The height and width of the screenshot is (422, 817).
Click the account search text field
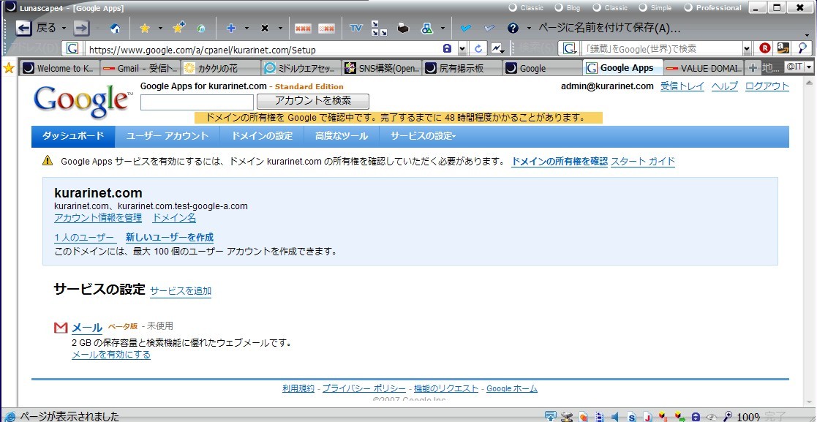197,102
